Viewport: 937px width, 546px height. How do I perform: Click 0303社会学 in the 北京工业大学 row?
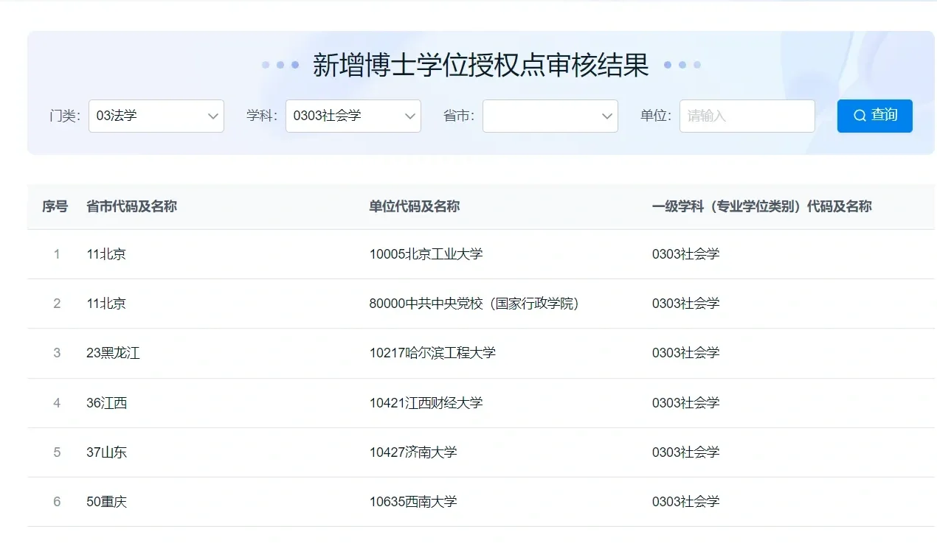pyautogui.click(x=685, y=254)
